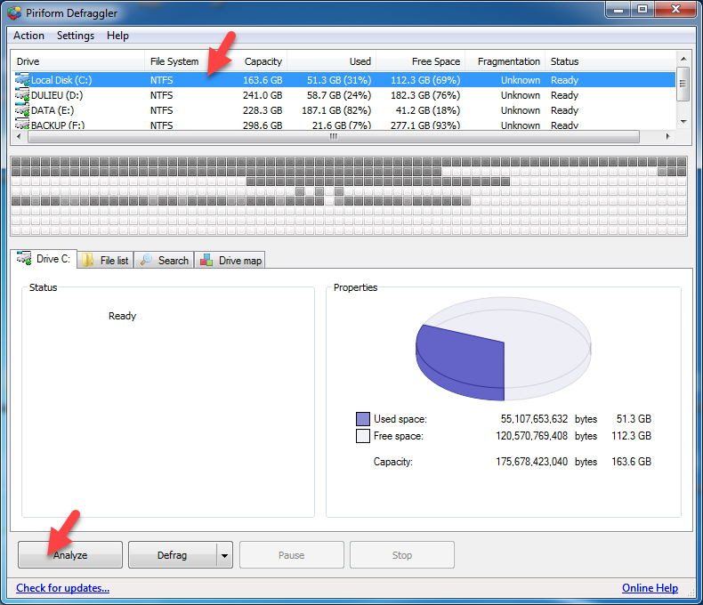The image size is (703, 605).
Task: Open the Action menu
Action: tap(28, 36)
